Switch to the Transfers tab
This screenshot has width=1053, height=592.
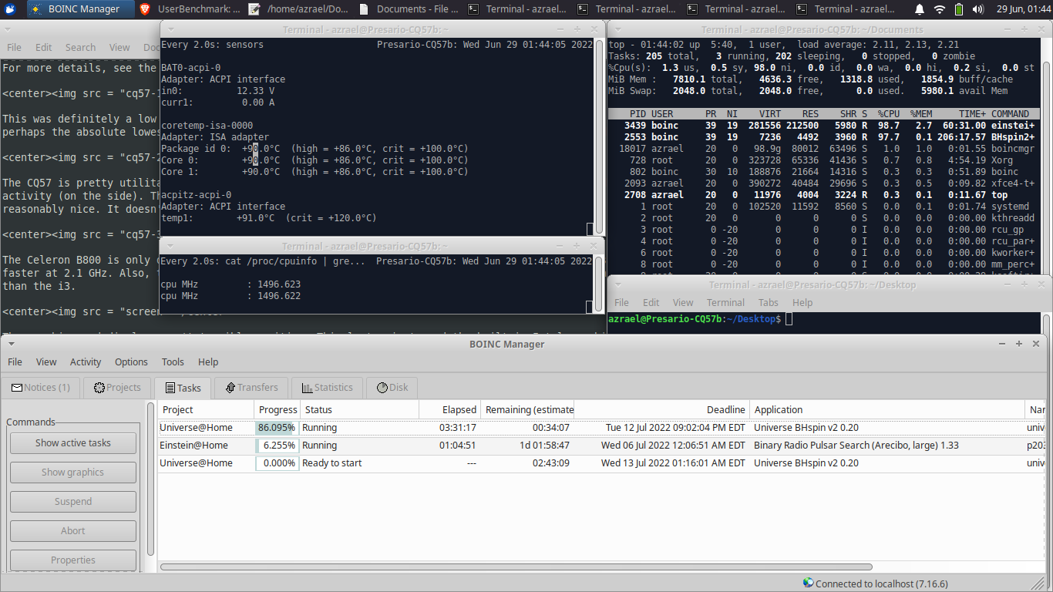coord(251,387)
